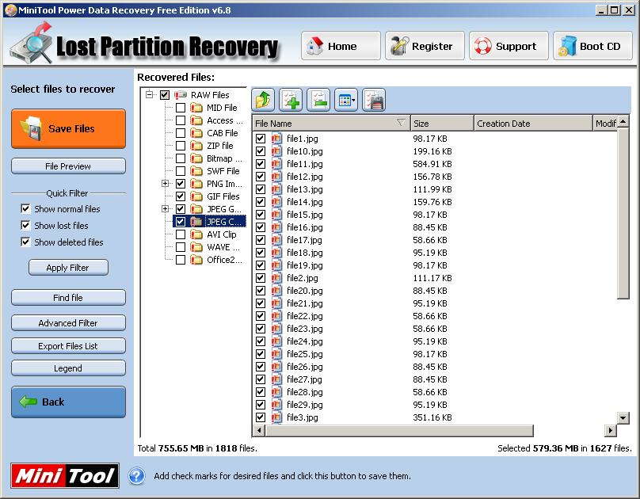This screenshot has height=499, width=640.
Task: Uncheck the GIF Files checkbox
Action: (x=181, y=196)
